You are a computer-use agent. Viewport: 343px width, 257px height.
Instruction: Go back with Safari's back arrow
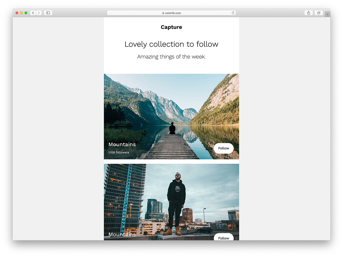[33, 13]
